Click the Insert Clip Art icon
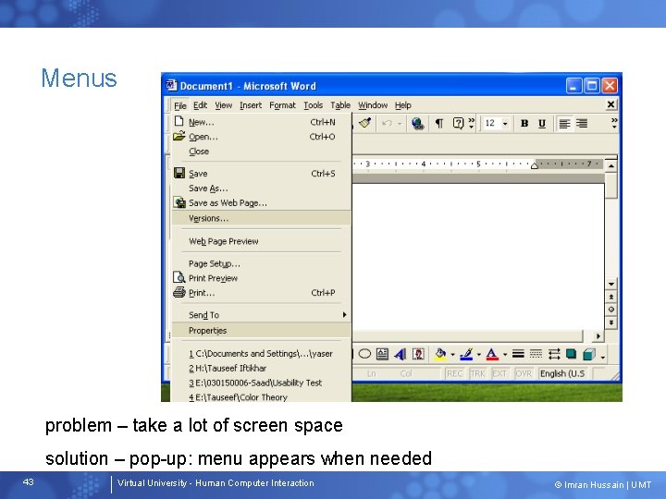 point(418,354)
